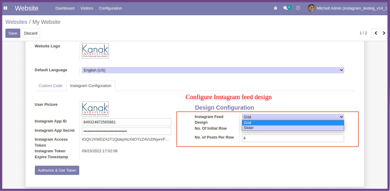Click Authorize & Get Token button
This screenshot has width=390, height=191.
(x=57, y=170)
